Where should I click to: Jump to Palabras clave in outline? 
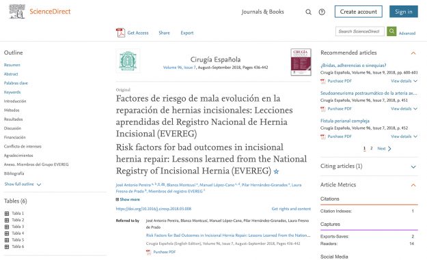click(16, 83)
